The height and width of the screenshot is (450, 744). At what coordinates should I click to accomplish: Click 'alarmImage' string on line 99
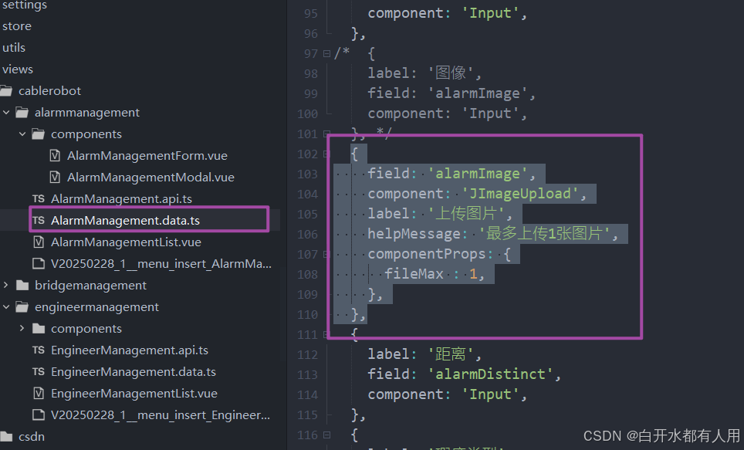tap(477, 93)
